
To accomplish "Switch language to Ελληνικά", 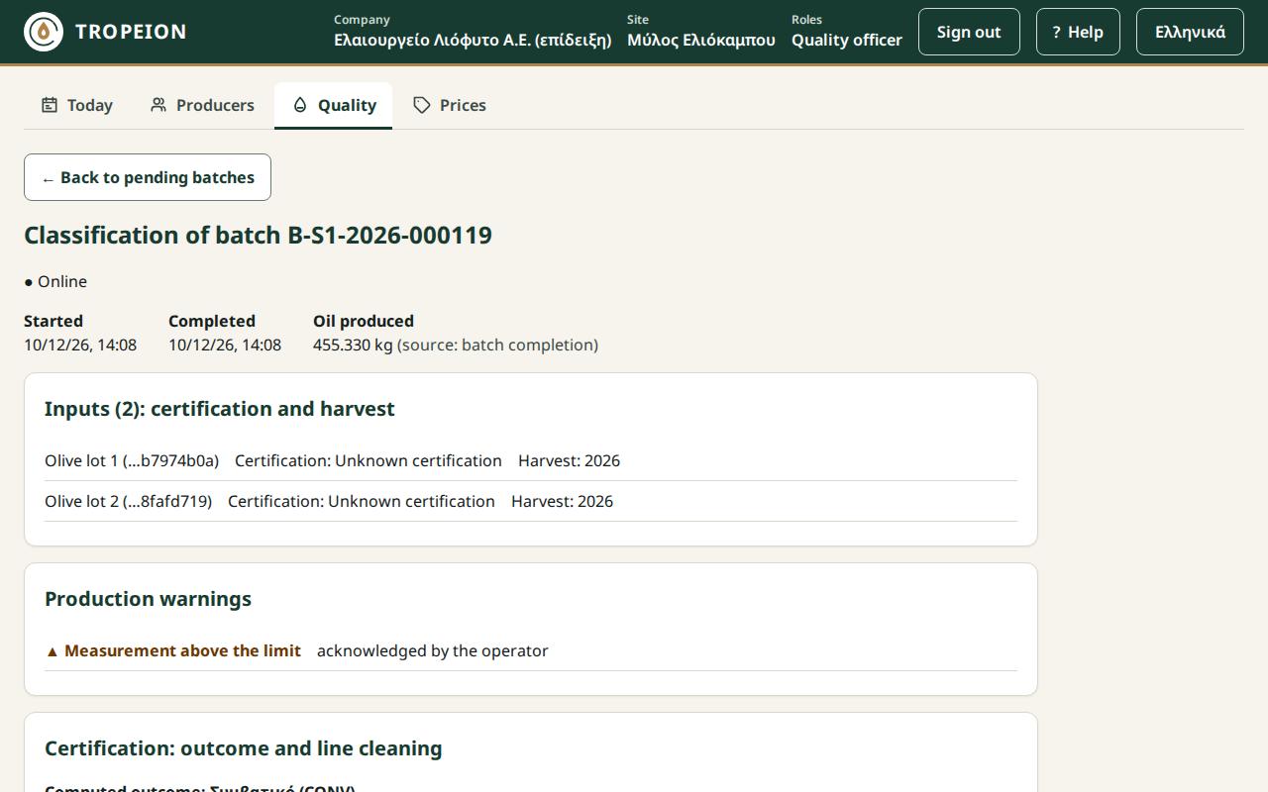I will 1190,32.
